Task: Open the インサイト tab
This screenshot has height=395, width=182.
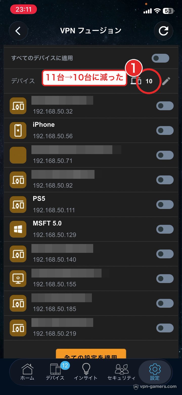Action: click(x=86, y=372)
